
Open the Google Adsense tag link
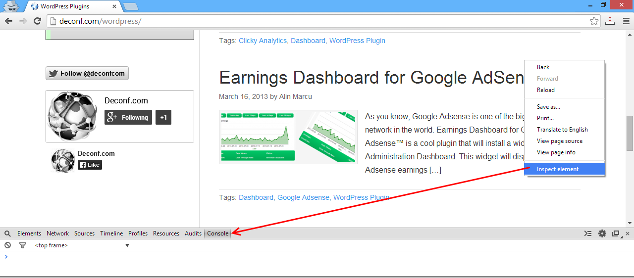click(x=303, y=197)
